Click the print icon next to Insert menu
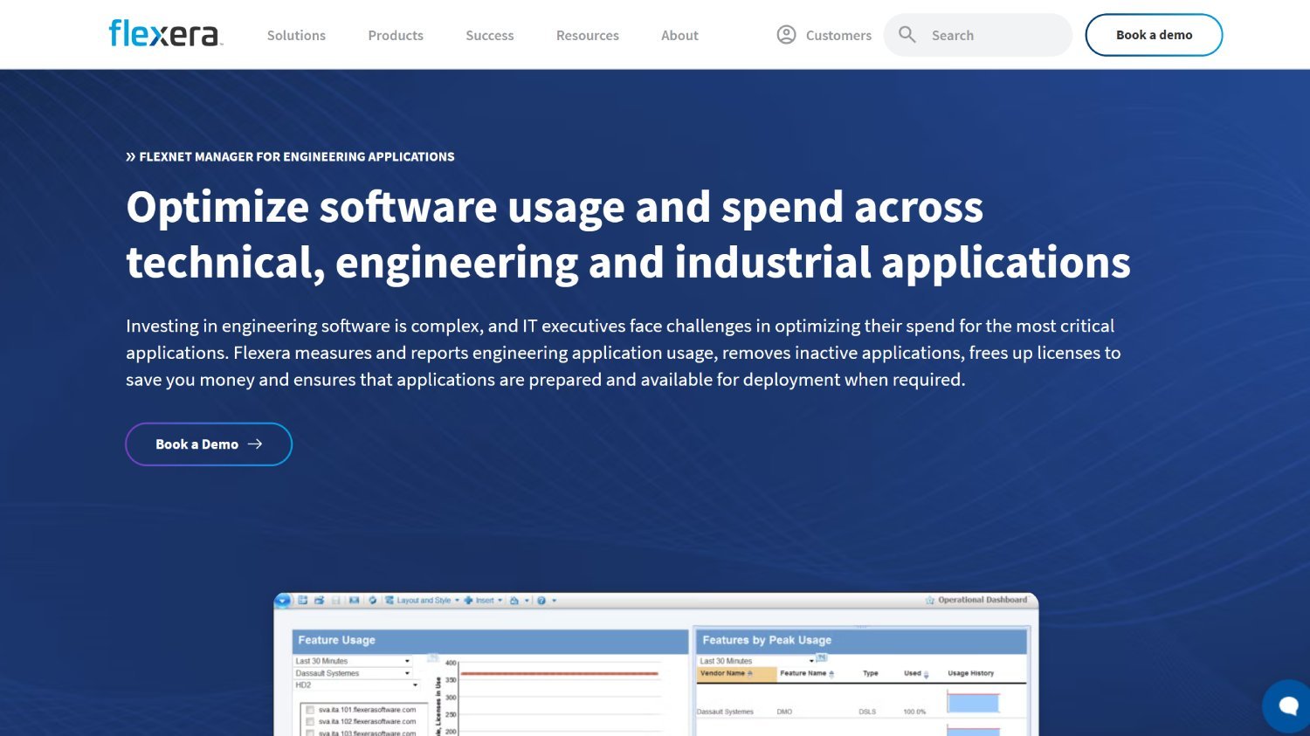 point(514,601)
